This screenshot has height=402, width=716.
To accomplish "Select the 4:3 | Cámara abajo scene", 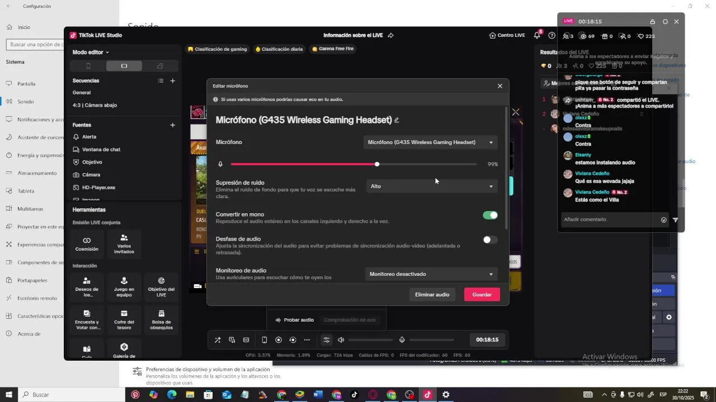I will [x=95, y=105].
